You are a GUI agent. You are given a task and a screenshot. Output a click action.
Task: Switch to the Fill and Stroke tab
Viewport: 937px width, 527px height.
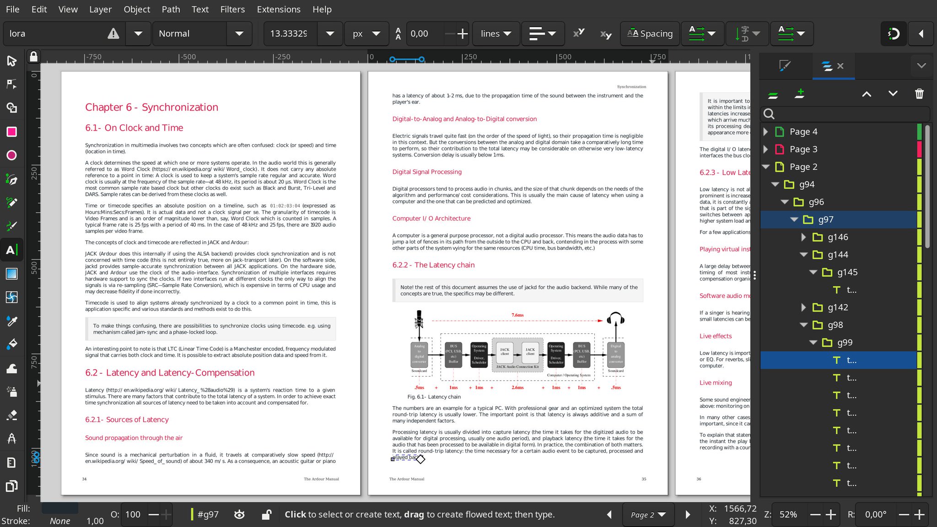[x=784, y=66]
